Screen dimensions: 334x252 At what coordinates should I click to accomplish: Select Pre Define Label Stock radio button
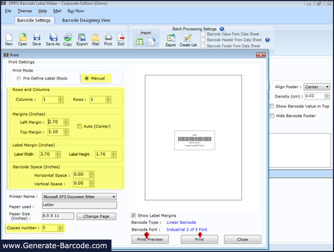[19, 78]
